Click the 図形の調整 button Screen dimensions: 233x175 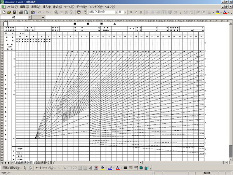[10, 168]
